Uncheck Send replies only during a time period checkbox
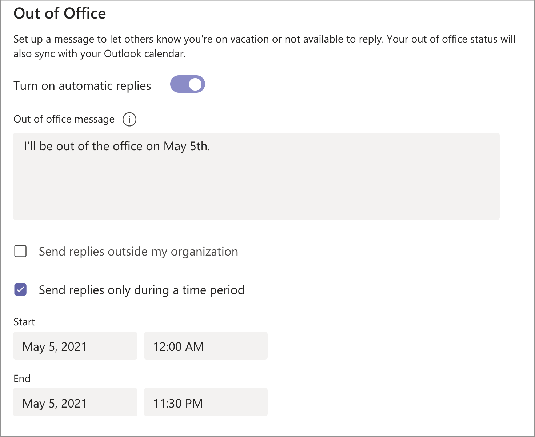 [x=20, y=290]
